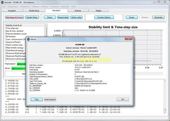Switch to the Analyze tab

(x=78, y=11)
